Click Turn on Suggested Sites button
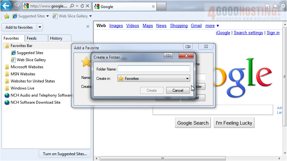The height and width of the screenshot is (161, 287). click(x=65, y=154)
